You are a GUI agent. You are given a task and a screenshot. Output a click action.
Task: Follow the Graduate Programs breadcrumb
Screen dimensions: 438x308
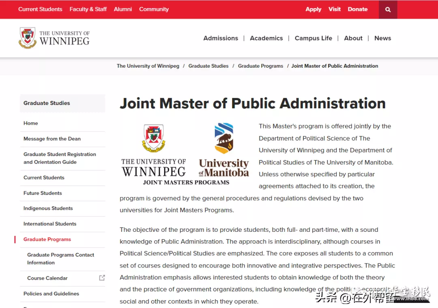click(x=261, y=66)
